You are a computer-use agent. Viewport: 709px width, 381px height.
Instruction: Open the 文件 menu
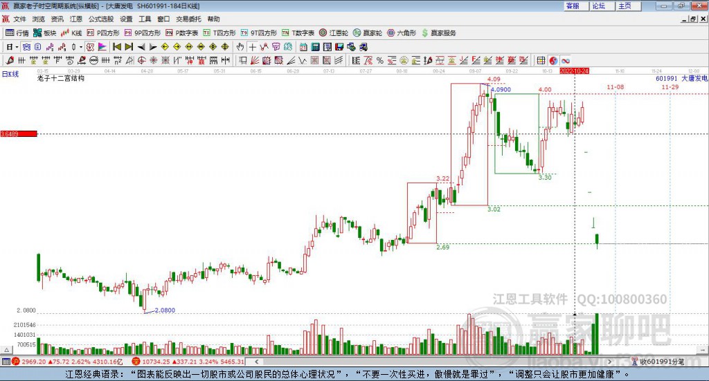(19, 19)
